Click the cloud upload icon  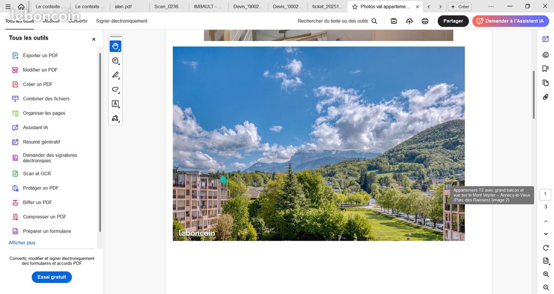pos(409,21)
